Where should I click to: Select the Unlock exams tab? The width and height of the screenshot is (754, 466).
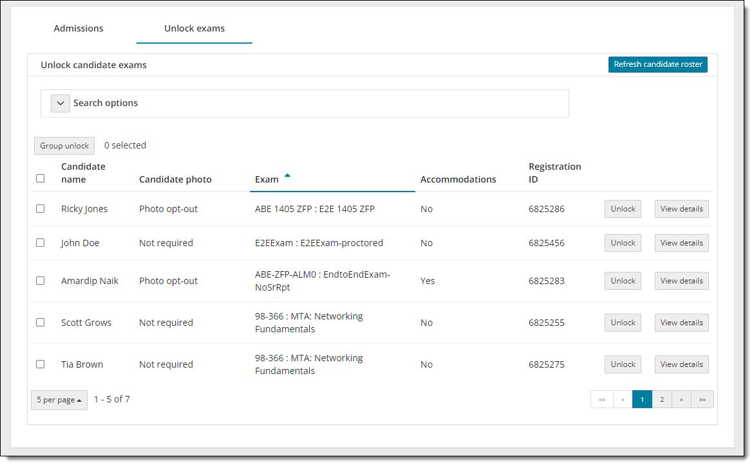pos(194,28)
